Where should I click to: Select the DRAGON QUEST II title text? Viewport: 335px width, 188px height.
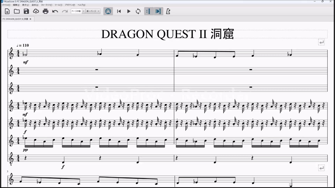tap(167, 34)
